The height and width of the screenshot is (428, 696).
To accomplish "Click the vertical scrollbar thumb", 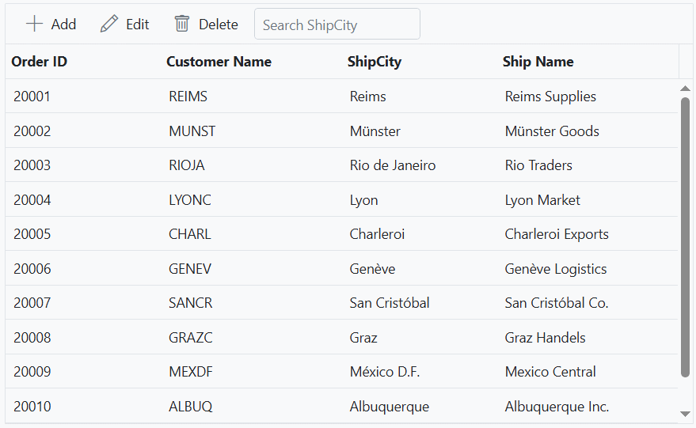I will (x=685, y=237).
